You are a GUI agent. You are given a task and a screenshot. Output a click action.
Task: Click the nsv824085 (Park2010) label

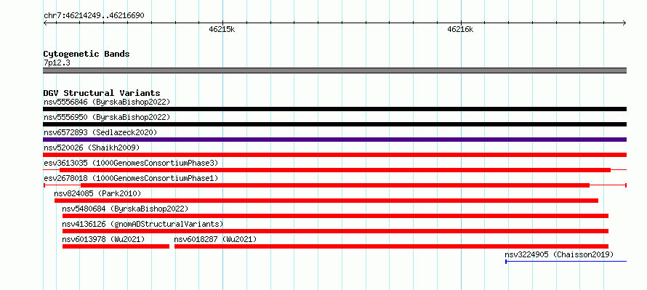click(97, 193)
